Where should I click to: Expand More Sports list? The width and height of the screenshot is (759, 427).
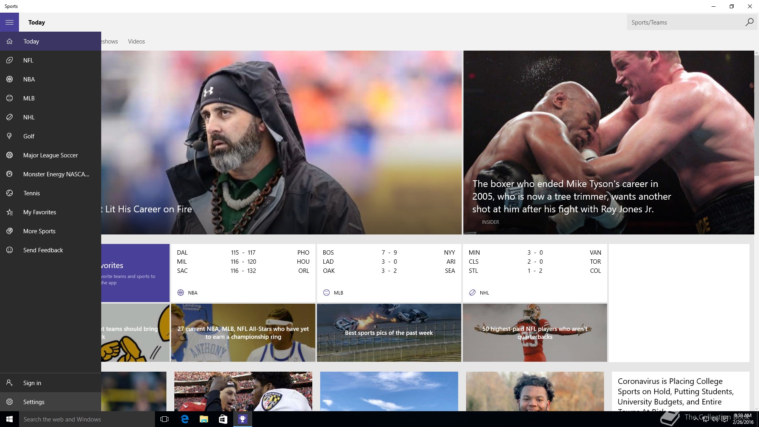39,231
